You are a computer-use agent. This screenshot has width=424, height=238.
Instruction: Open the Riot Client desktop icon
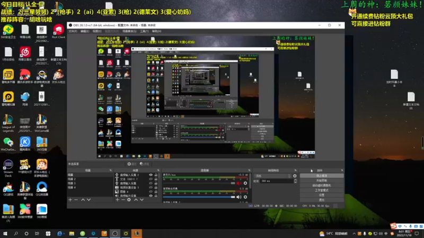tap(58, 31)
